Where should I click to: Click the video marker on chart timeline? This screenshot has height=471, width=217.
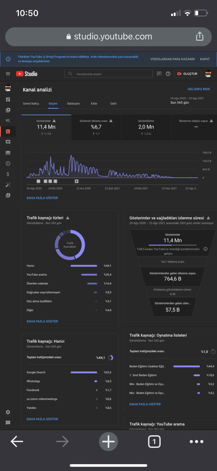coord(77,181)
